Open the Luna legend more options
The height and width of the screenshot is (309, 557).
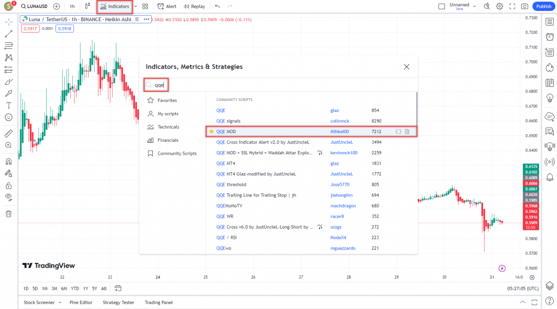point(146,20)
